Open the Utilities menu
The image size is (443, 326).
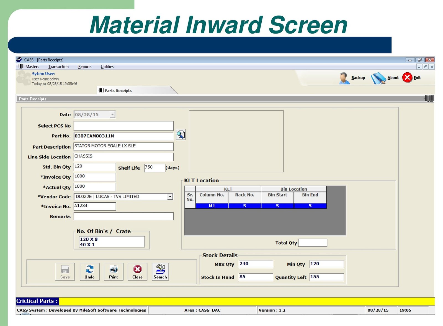pyautogui.click(x=107, y=67)
